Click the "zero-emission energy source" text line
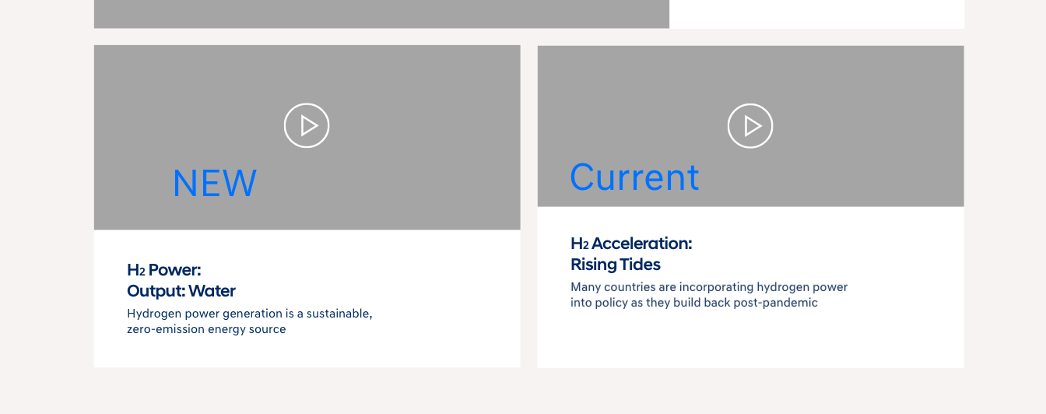This screenshot has height=414, width=1046. click(206, 329)
